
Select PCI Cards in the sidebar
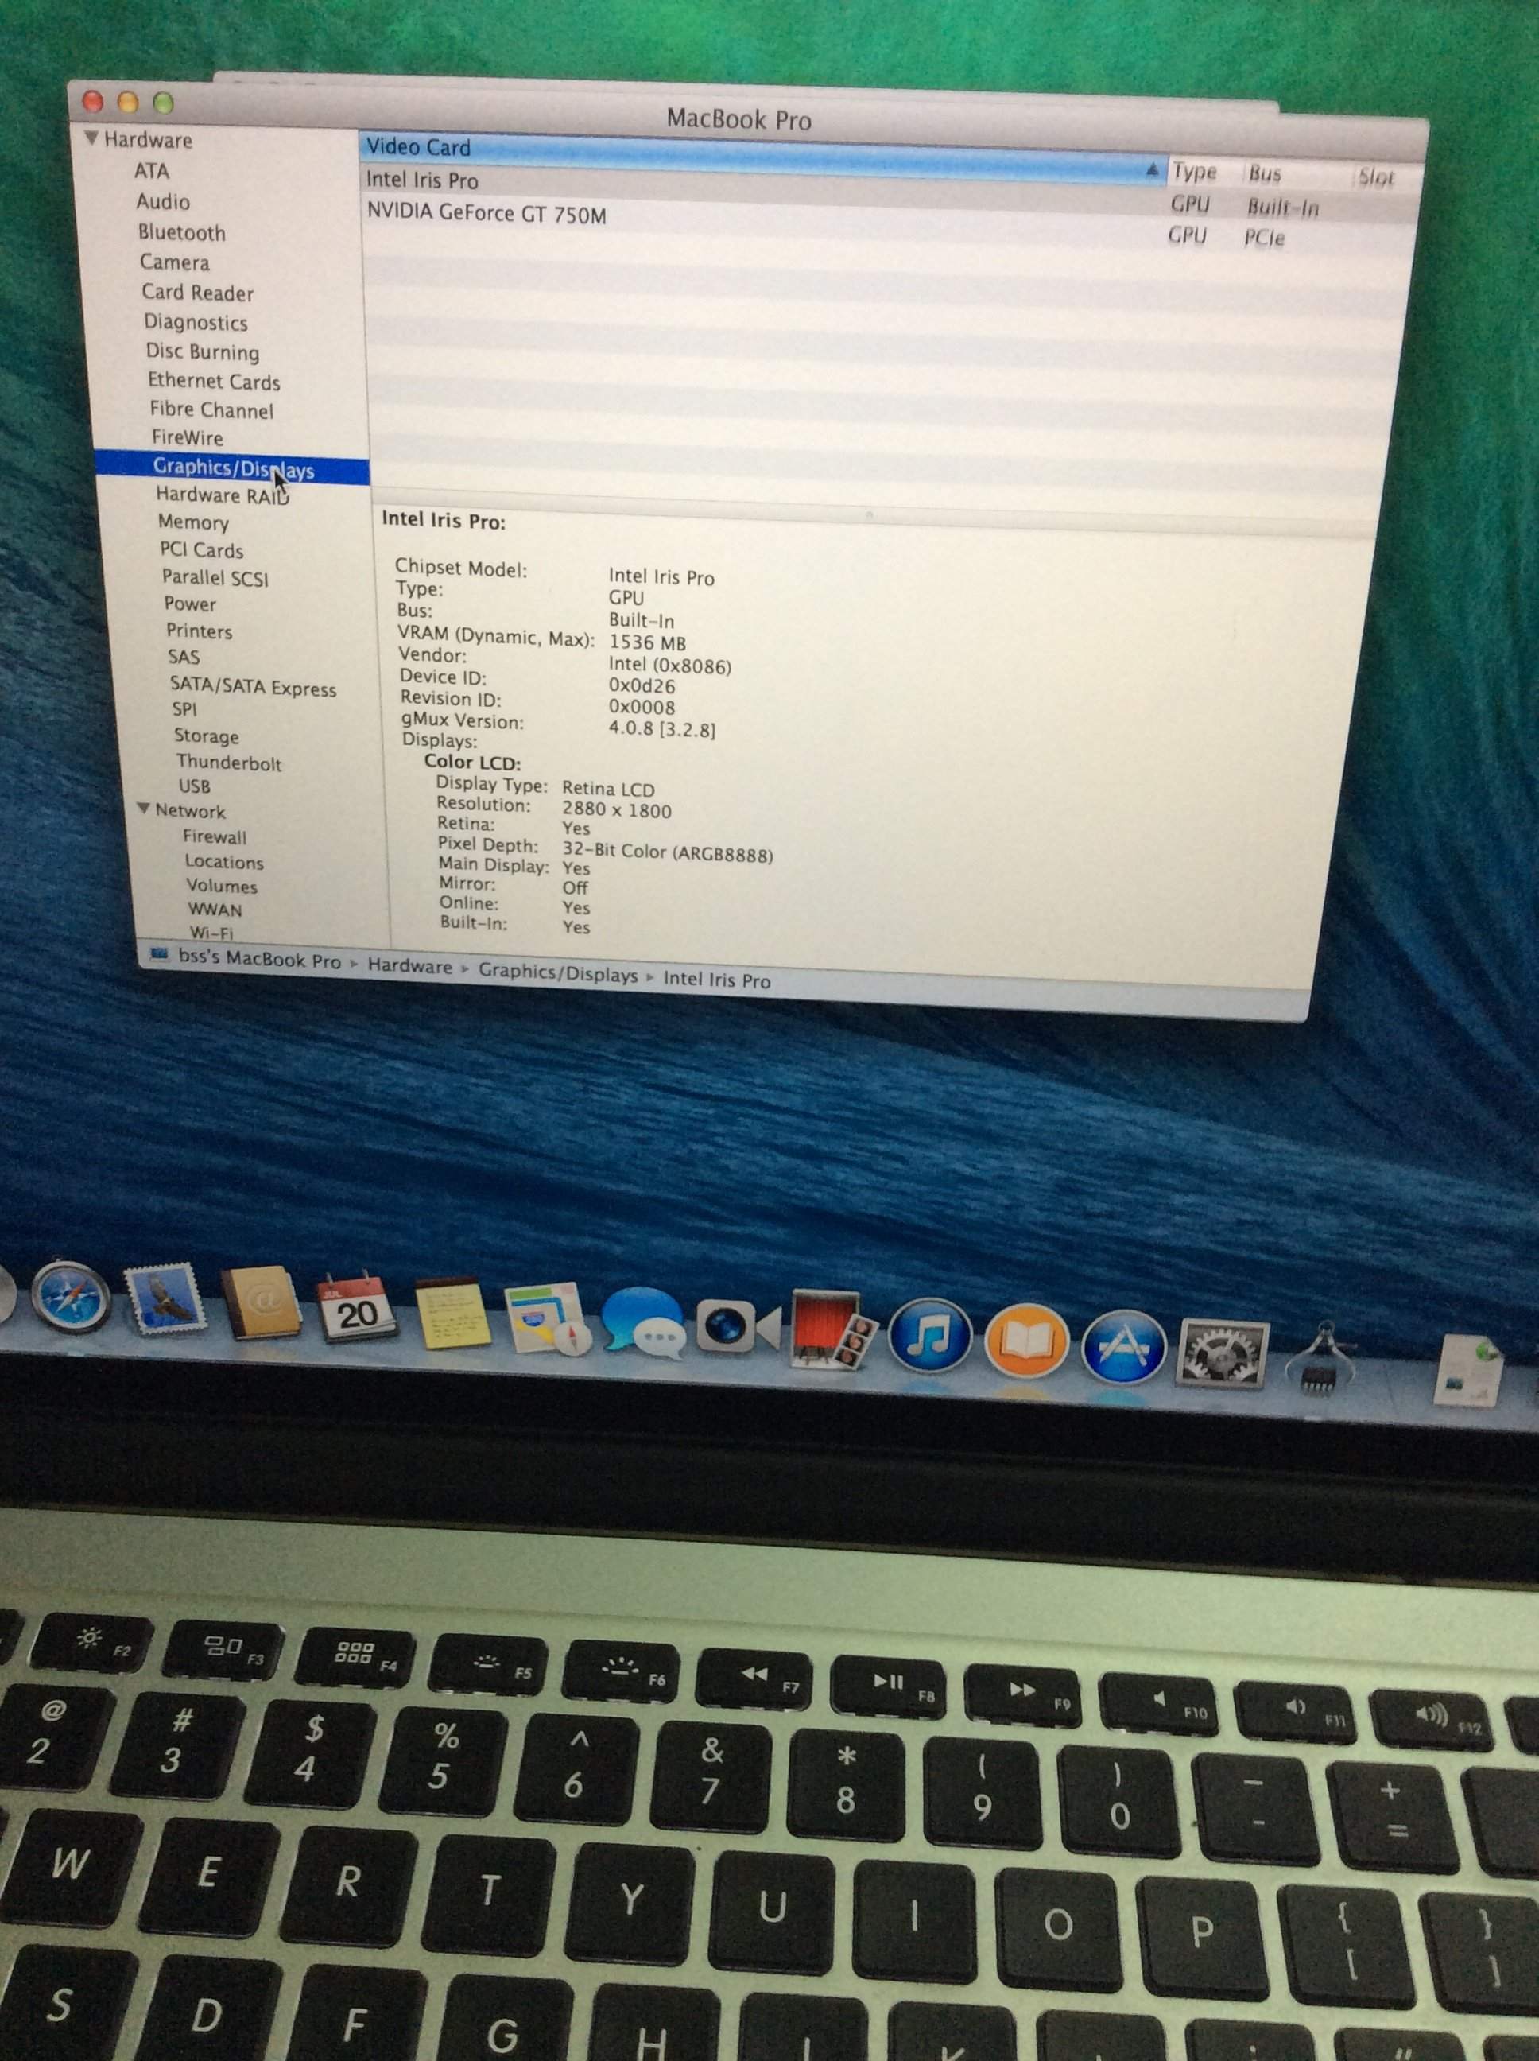[x=201, y=549]
